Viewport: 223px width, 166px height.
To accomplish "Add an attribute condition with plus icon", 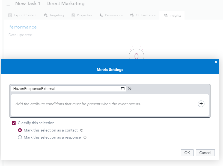I will point(201,104).
